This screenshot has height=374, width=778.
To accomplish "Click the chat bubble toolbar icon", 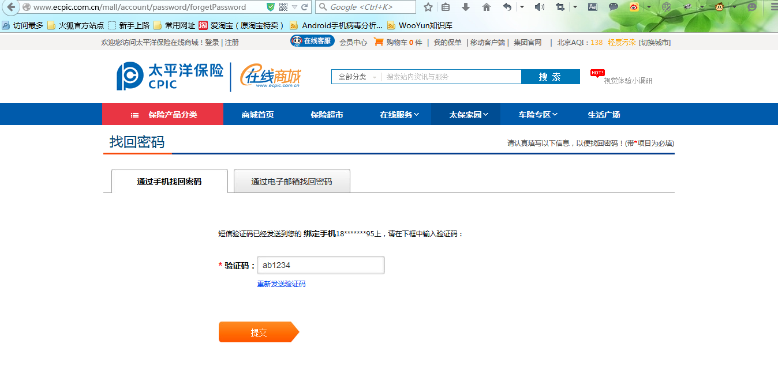I will 614,7.
